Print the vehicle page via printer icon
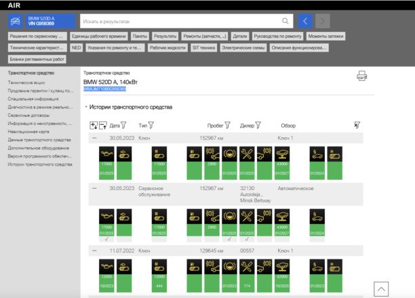This screenshot has width=415, height=298. (x=361, y=76)
